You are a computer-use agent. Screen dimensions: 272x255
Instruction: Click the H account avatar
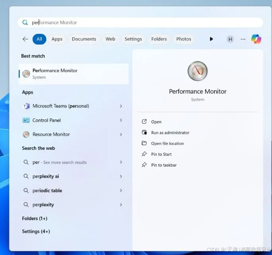click(x=230, y=39)
